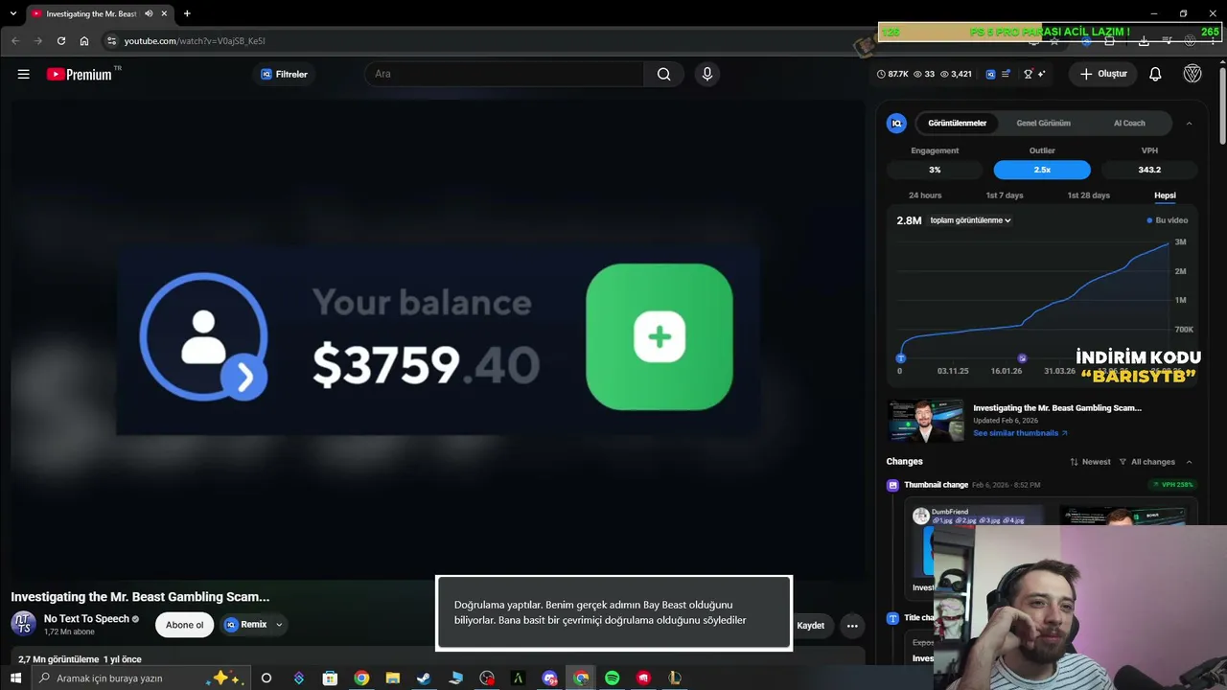Image resolution: width=1227 pixels, height=690 pixels.
Task: Open the YouTube guide hamburger menu
Action: click(x=24, y=74)
